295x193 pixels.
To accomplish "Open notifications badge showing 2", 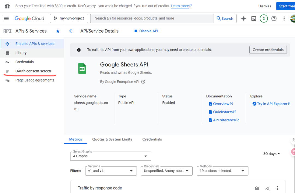I will 264,19.
